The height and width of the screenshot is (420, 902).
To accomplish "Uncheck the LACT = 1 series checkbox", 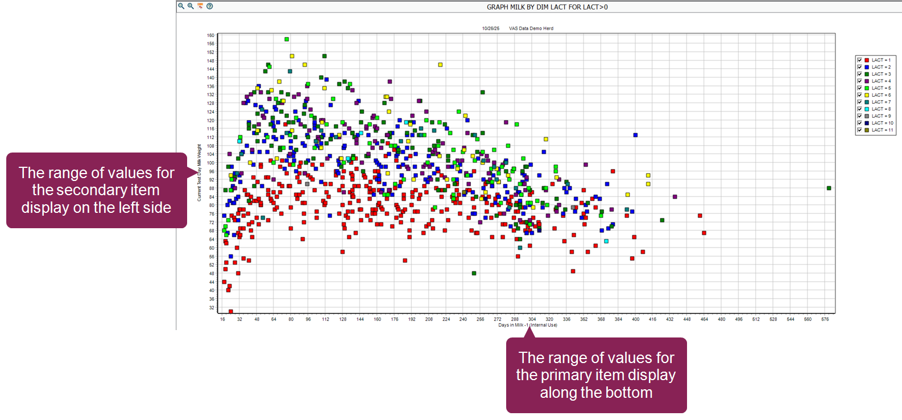I will pos(859,60).
